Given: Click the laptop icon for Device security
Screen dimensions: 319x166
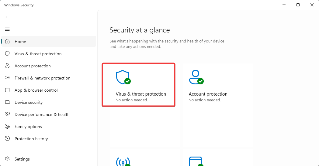Looking at the screenshot, I should [7, 102].
